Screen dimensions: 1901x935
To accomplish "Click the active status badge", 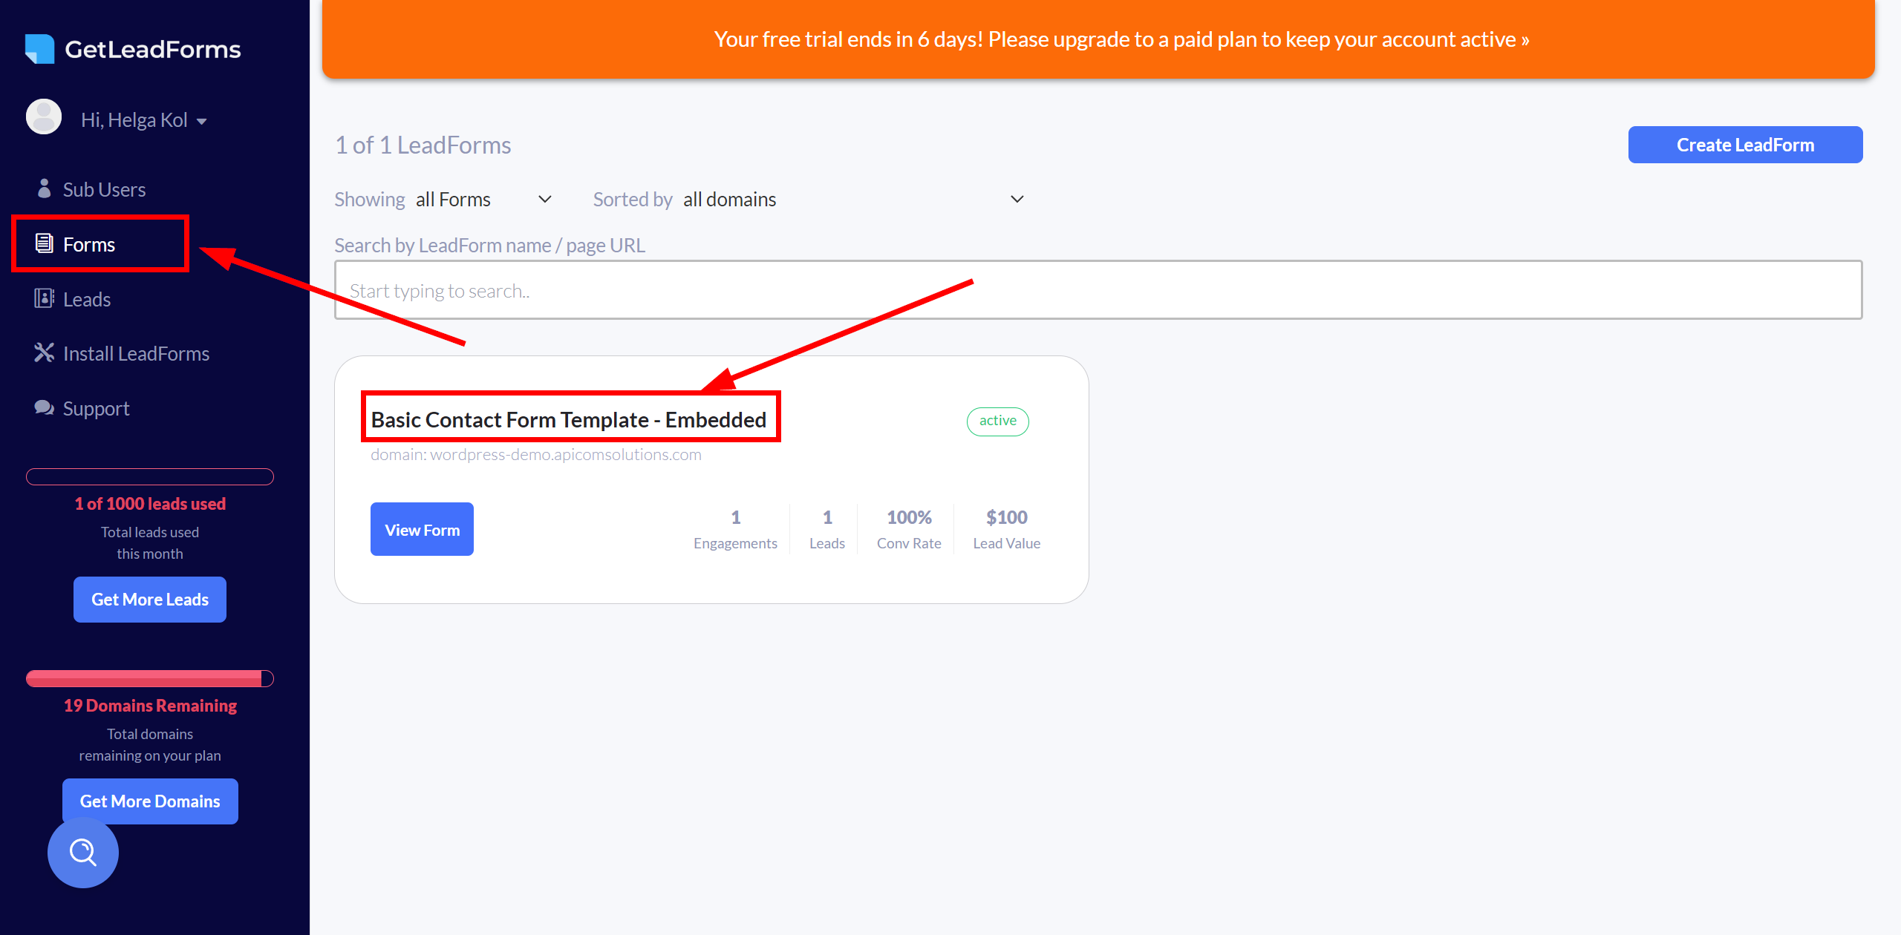I will pyautogui.click(x=997, y=421).
